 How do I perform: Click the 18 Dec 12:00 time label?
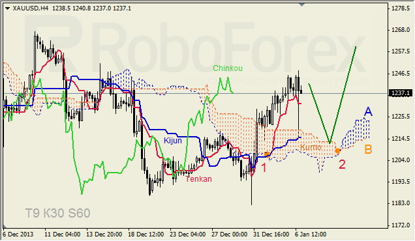tap(146, 234)
